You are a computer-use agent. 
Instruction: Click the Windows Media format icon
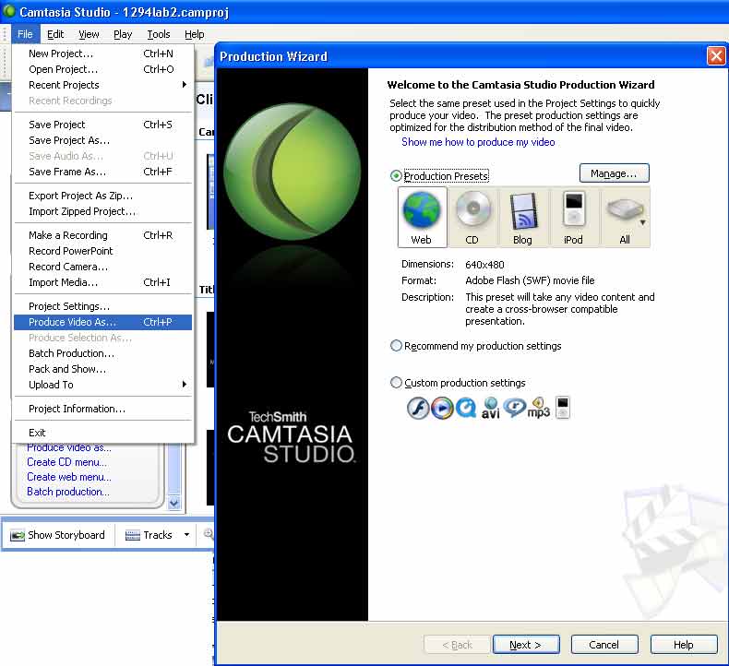pos(442,409)
